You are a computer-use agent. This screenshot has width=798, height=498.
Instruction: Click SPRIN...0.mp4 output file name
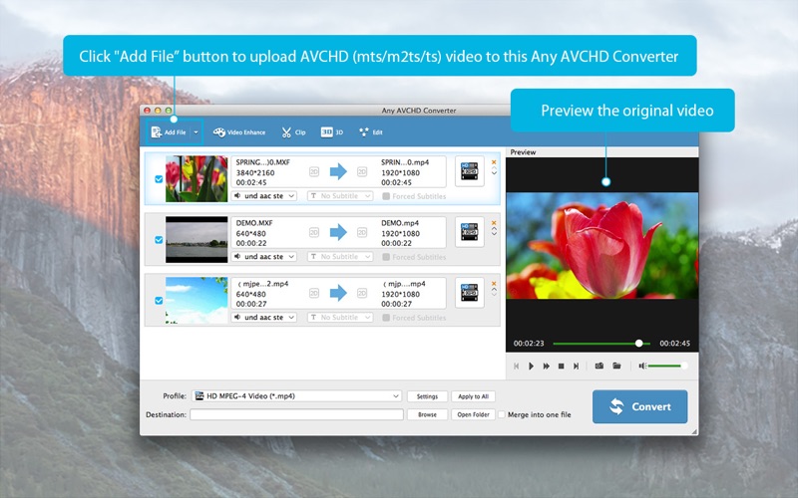click(405, 162)
